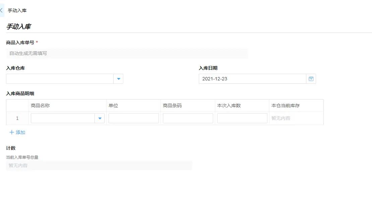Expand the 商品名称 dropdown in row 1

(100, 118)
